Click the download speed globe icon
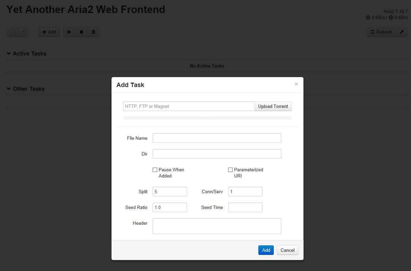This screenshot has width=411, height=271. tap(368, 17)
